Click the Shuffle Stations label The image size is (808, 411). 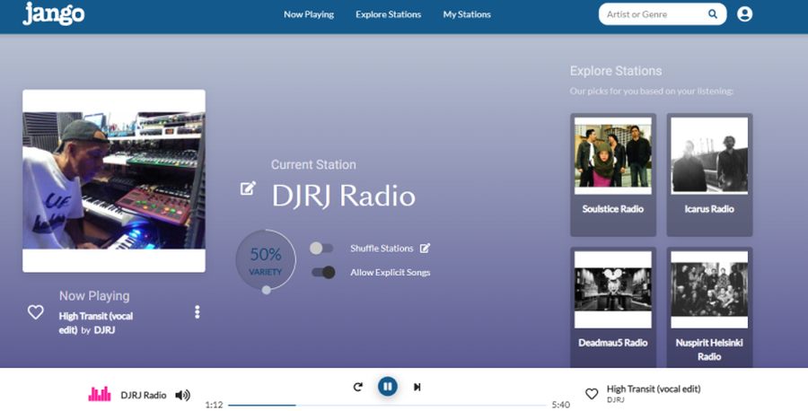pos(382,249)
